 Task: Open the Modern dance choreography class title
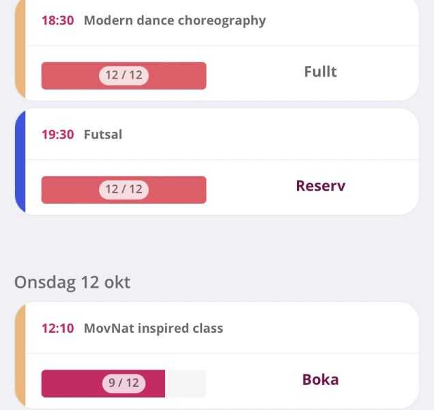(175, 21)
